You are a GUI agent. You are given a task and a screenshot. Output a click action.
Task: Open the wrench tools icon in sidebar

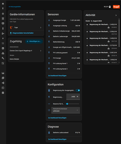[x=3, y=58]
